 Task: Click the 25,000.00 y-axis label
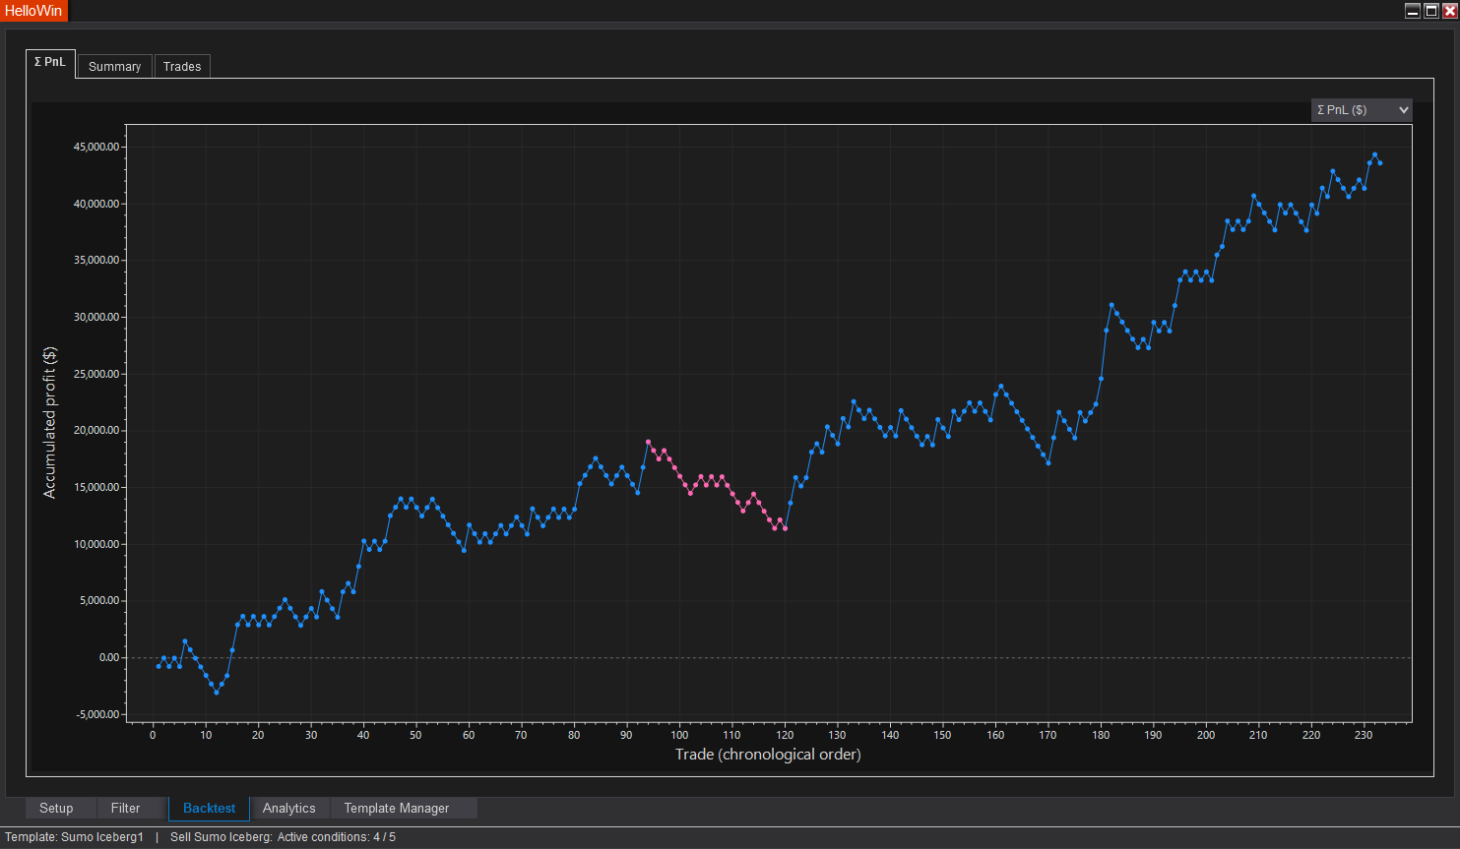(x=96, y=374)
